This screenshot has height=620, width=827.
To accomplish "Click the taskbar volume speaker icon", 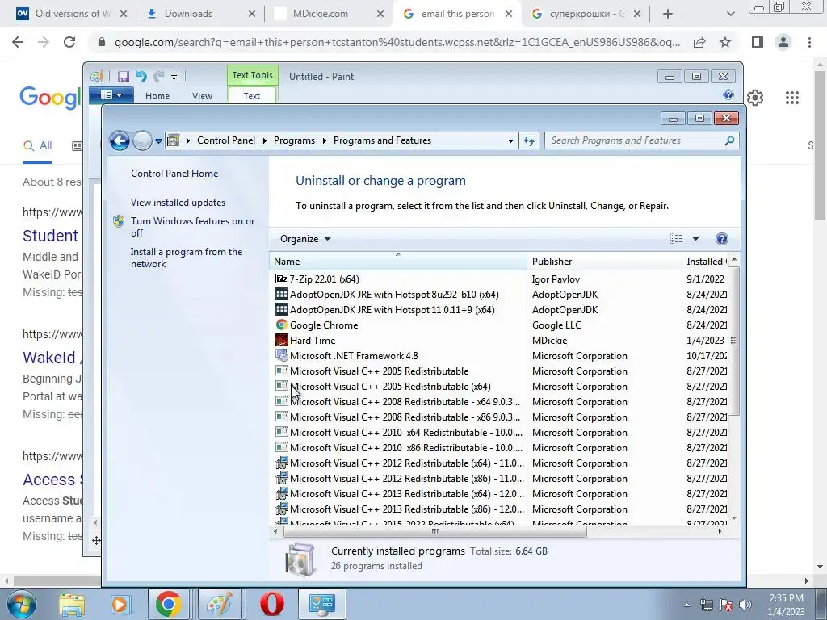I will pos(745,605).
